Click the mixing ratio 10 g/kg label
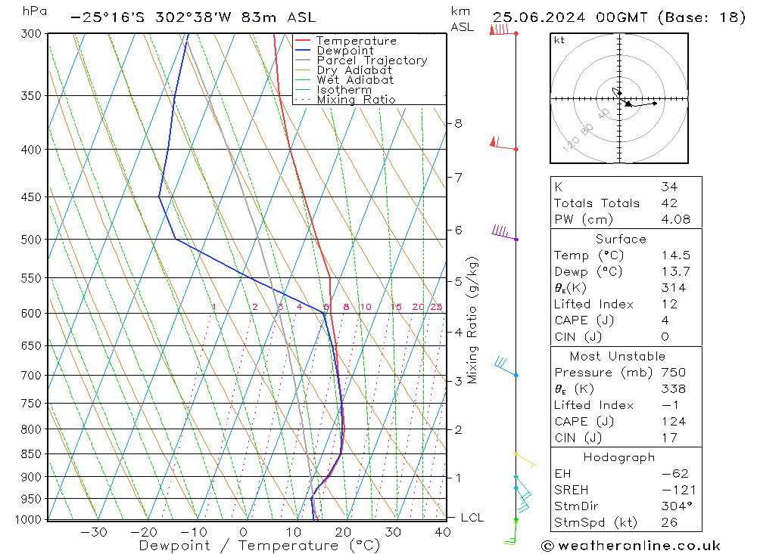This screenshot has width=757, height=554. click(366, 307)
